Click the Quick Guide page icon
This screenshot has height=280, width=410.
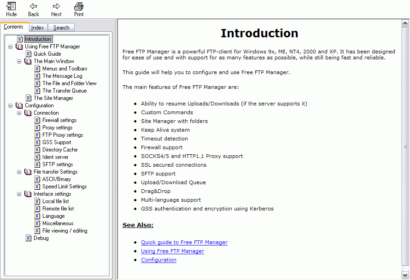click(29, 54)
